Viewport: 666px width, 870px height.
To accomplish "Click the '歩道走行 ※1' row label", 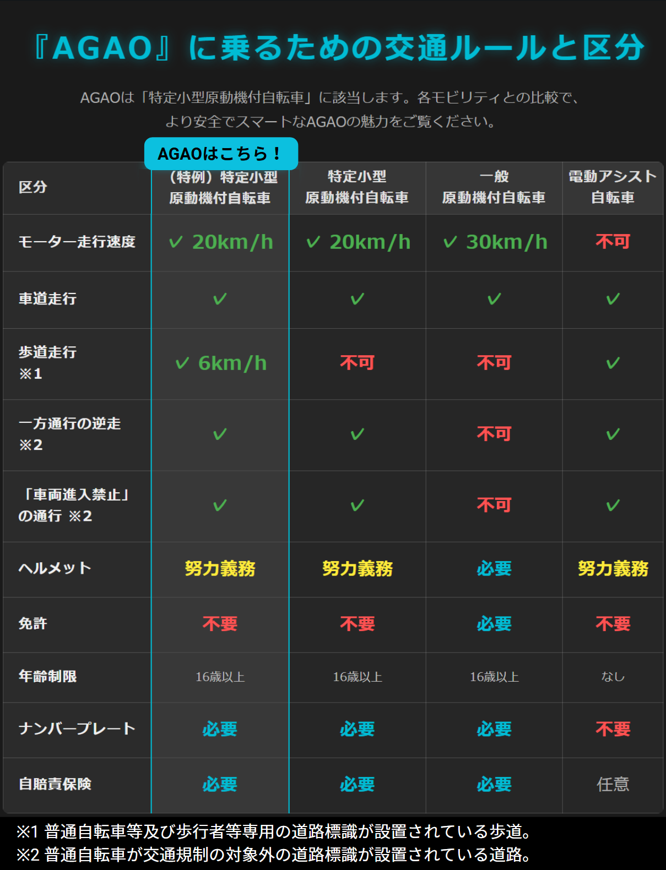I will [47, 363].
